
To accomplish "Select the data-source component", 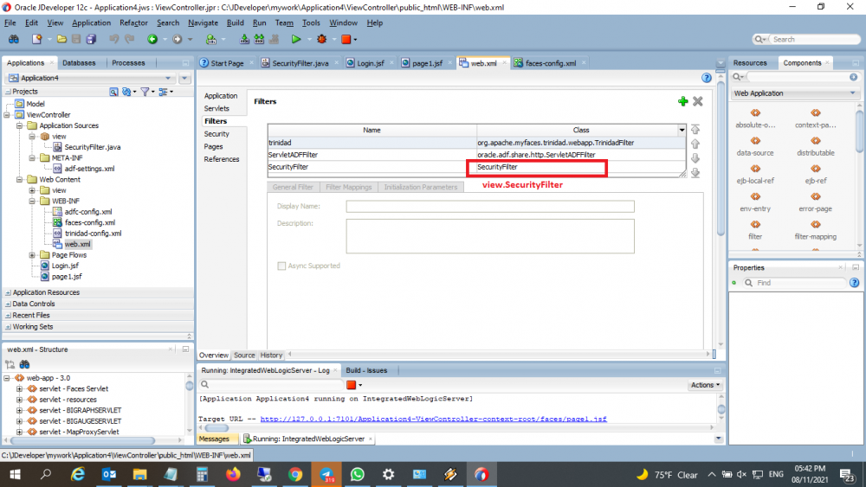I will coord(755,146).
